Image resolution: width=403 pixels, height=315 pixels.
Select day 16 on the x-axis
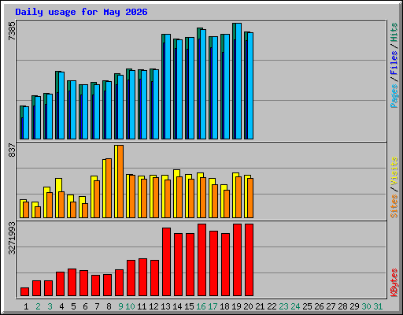click(x=201, y=306)
